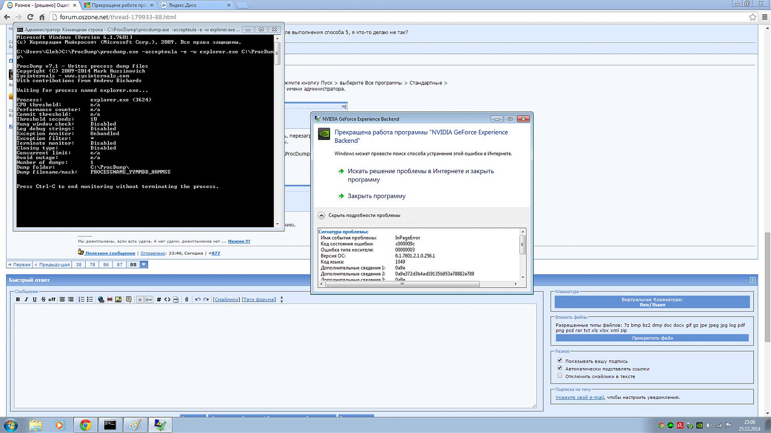Go to page 87 of the thread
The height and width of the screenshot is (433, 771).
[120, 265]
